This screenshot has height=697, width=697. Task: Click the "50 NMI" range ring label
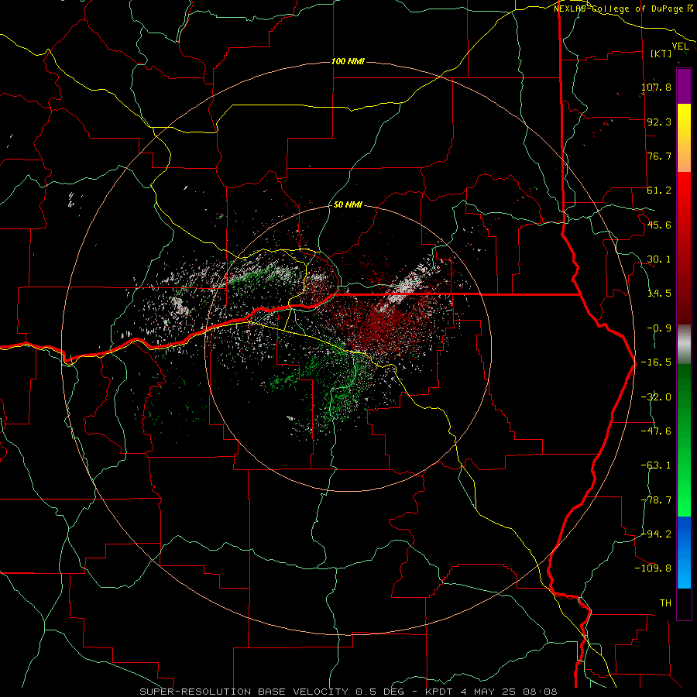click(348, 204)
